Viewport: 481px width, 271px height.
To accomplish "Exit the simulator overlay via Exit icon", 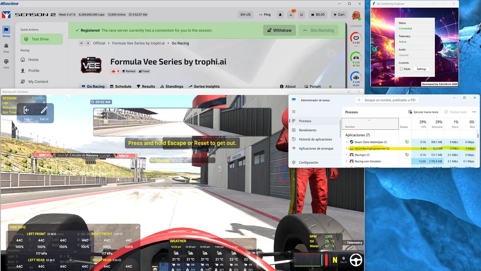I will click(26, 112).
